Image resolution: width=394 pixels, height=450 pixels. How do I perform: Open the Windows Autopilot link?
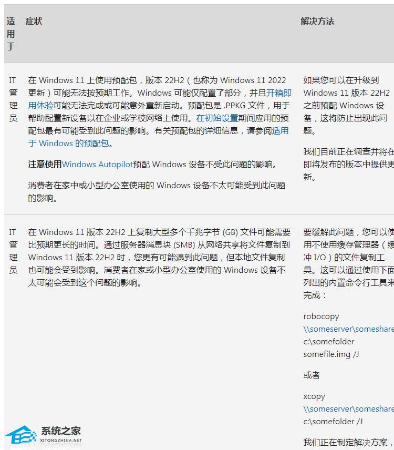[97, 165]
